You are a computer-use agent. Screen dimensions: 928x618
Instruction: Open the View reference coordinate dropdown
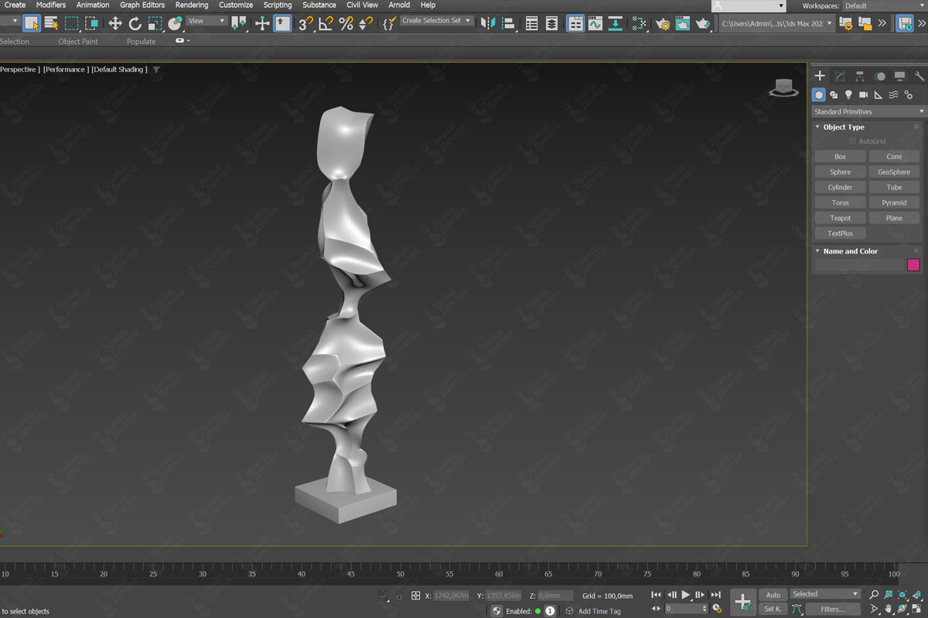coord(206,21)
